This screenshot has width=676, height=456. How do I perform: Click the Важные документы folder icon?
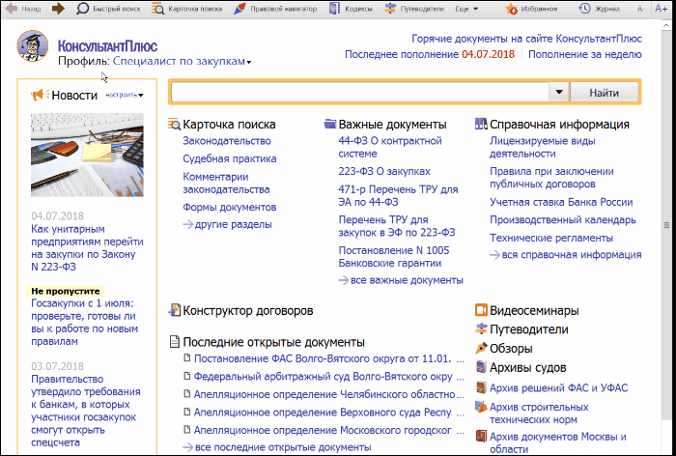point(330,125)
